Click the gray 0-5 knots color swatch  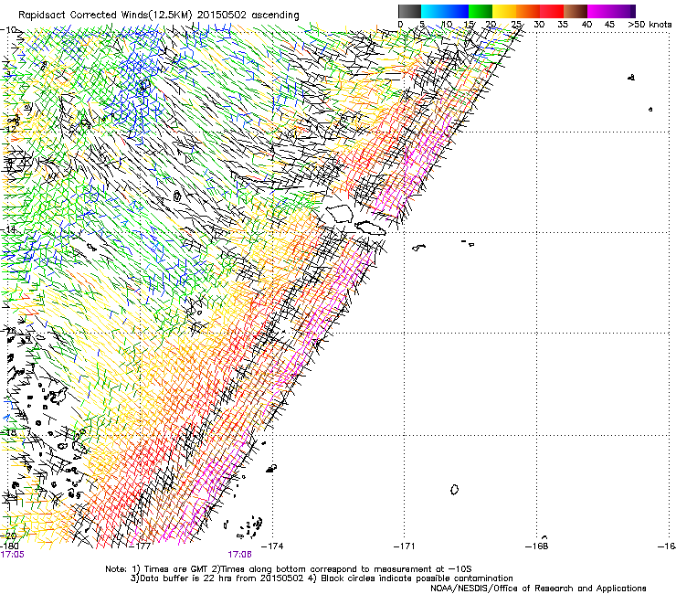coord(409,11)
